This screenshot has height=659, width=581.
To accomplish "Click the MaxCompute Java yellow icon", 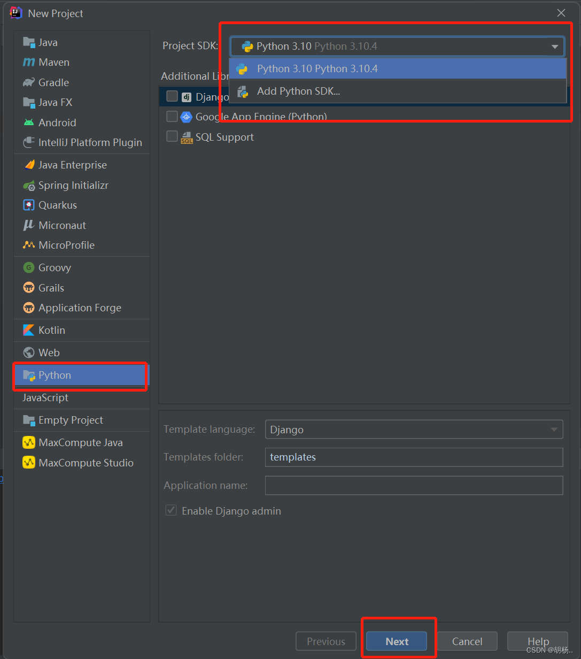I will click(29, 442).
